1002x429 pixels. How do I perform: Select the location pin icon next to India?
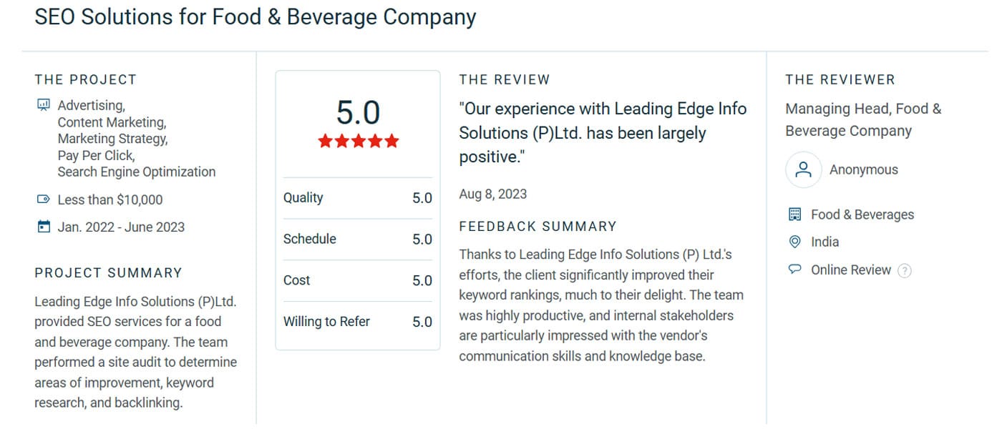tap(795, 242)
